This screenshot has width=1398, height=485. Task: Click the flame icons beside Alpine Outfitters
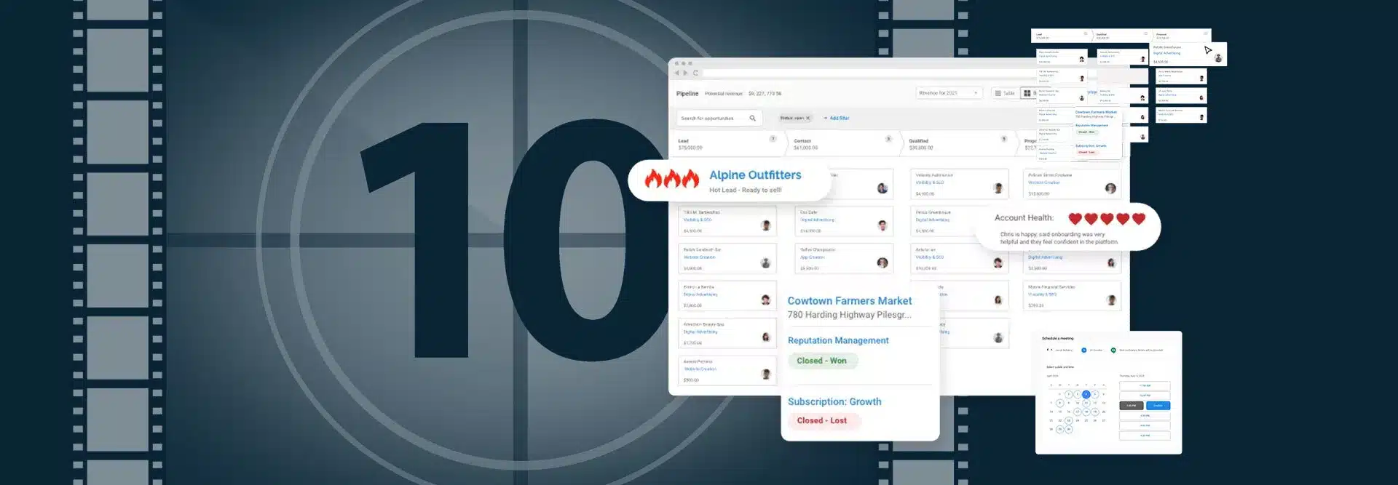click(x=671, y=179)
